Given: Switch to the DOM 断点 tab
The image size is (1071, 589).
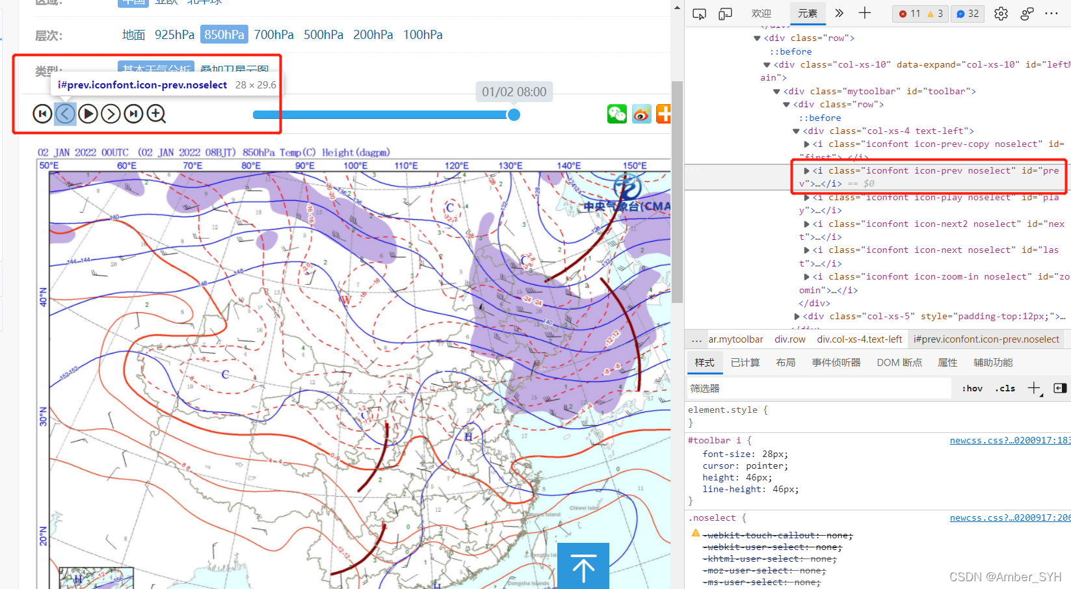Looking at the screenshot, I should point(899,363).
